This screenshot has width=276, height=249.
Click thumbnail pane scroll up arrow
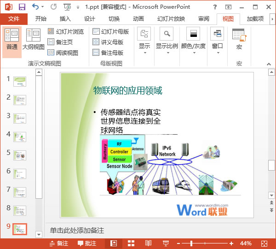click(39, 72)
